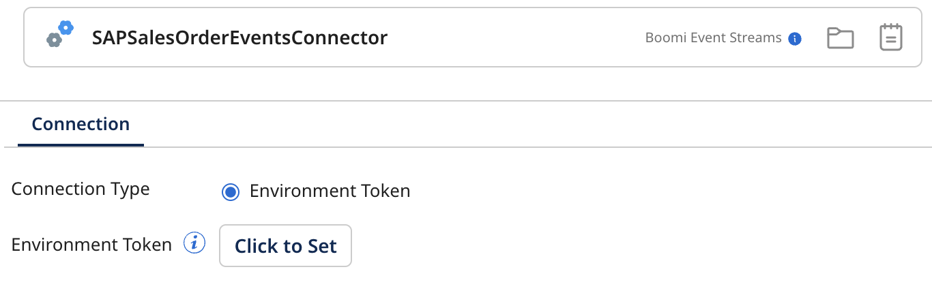The image size is (932, 293).
Task: Click the blue gear in the connector icon
Action: click(x=65, y=27)
